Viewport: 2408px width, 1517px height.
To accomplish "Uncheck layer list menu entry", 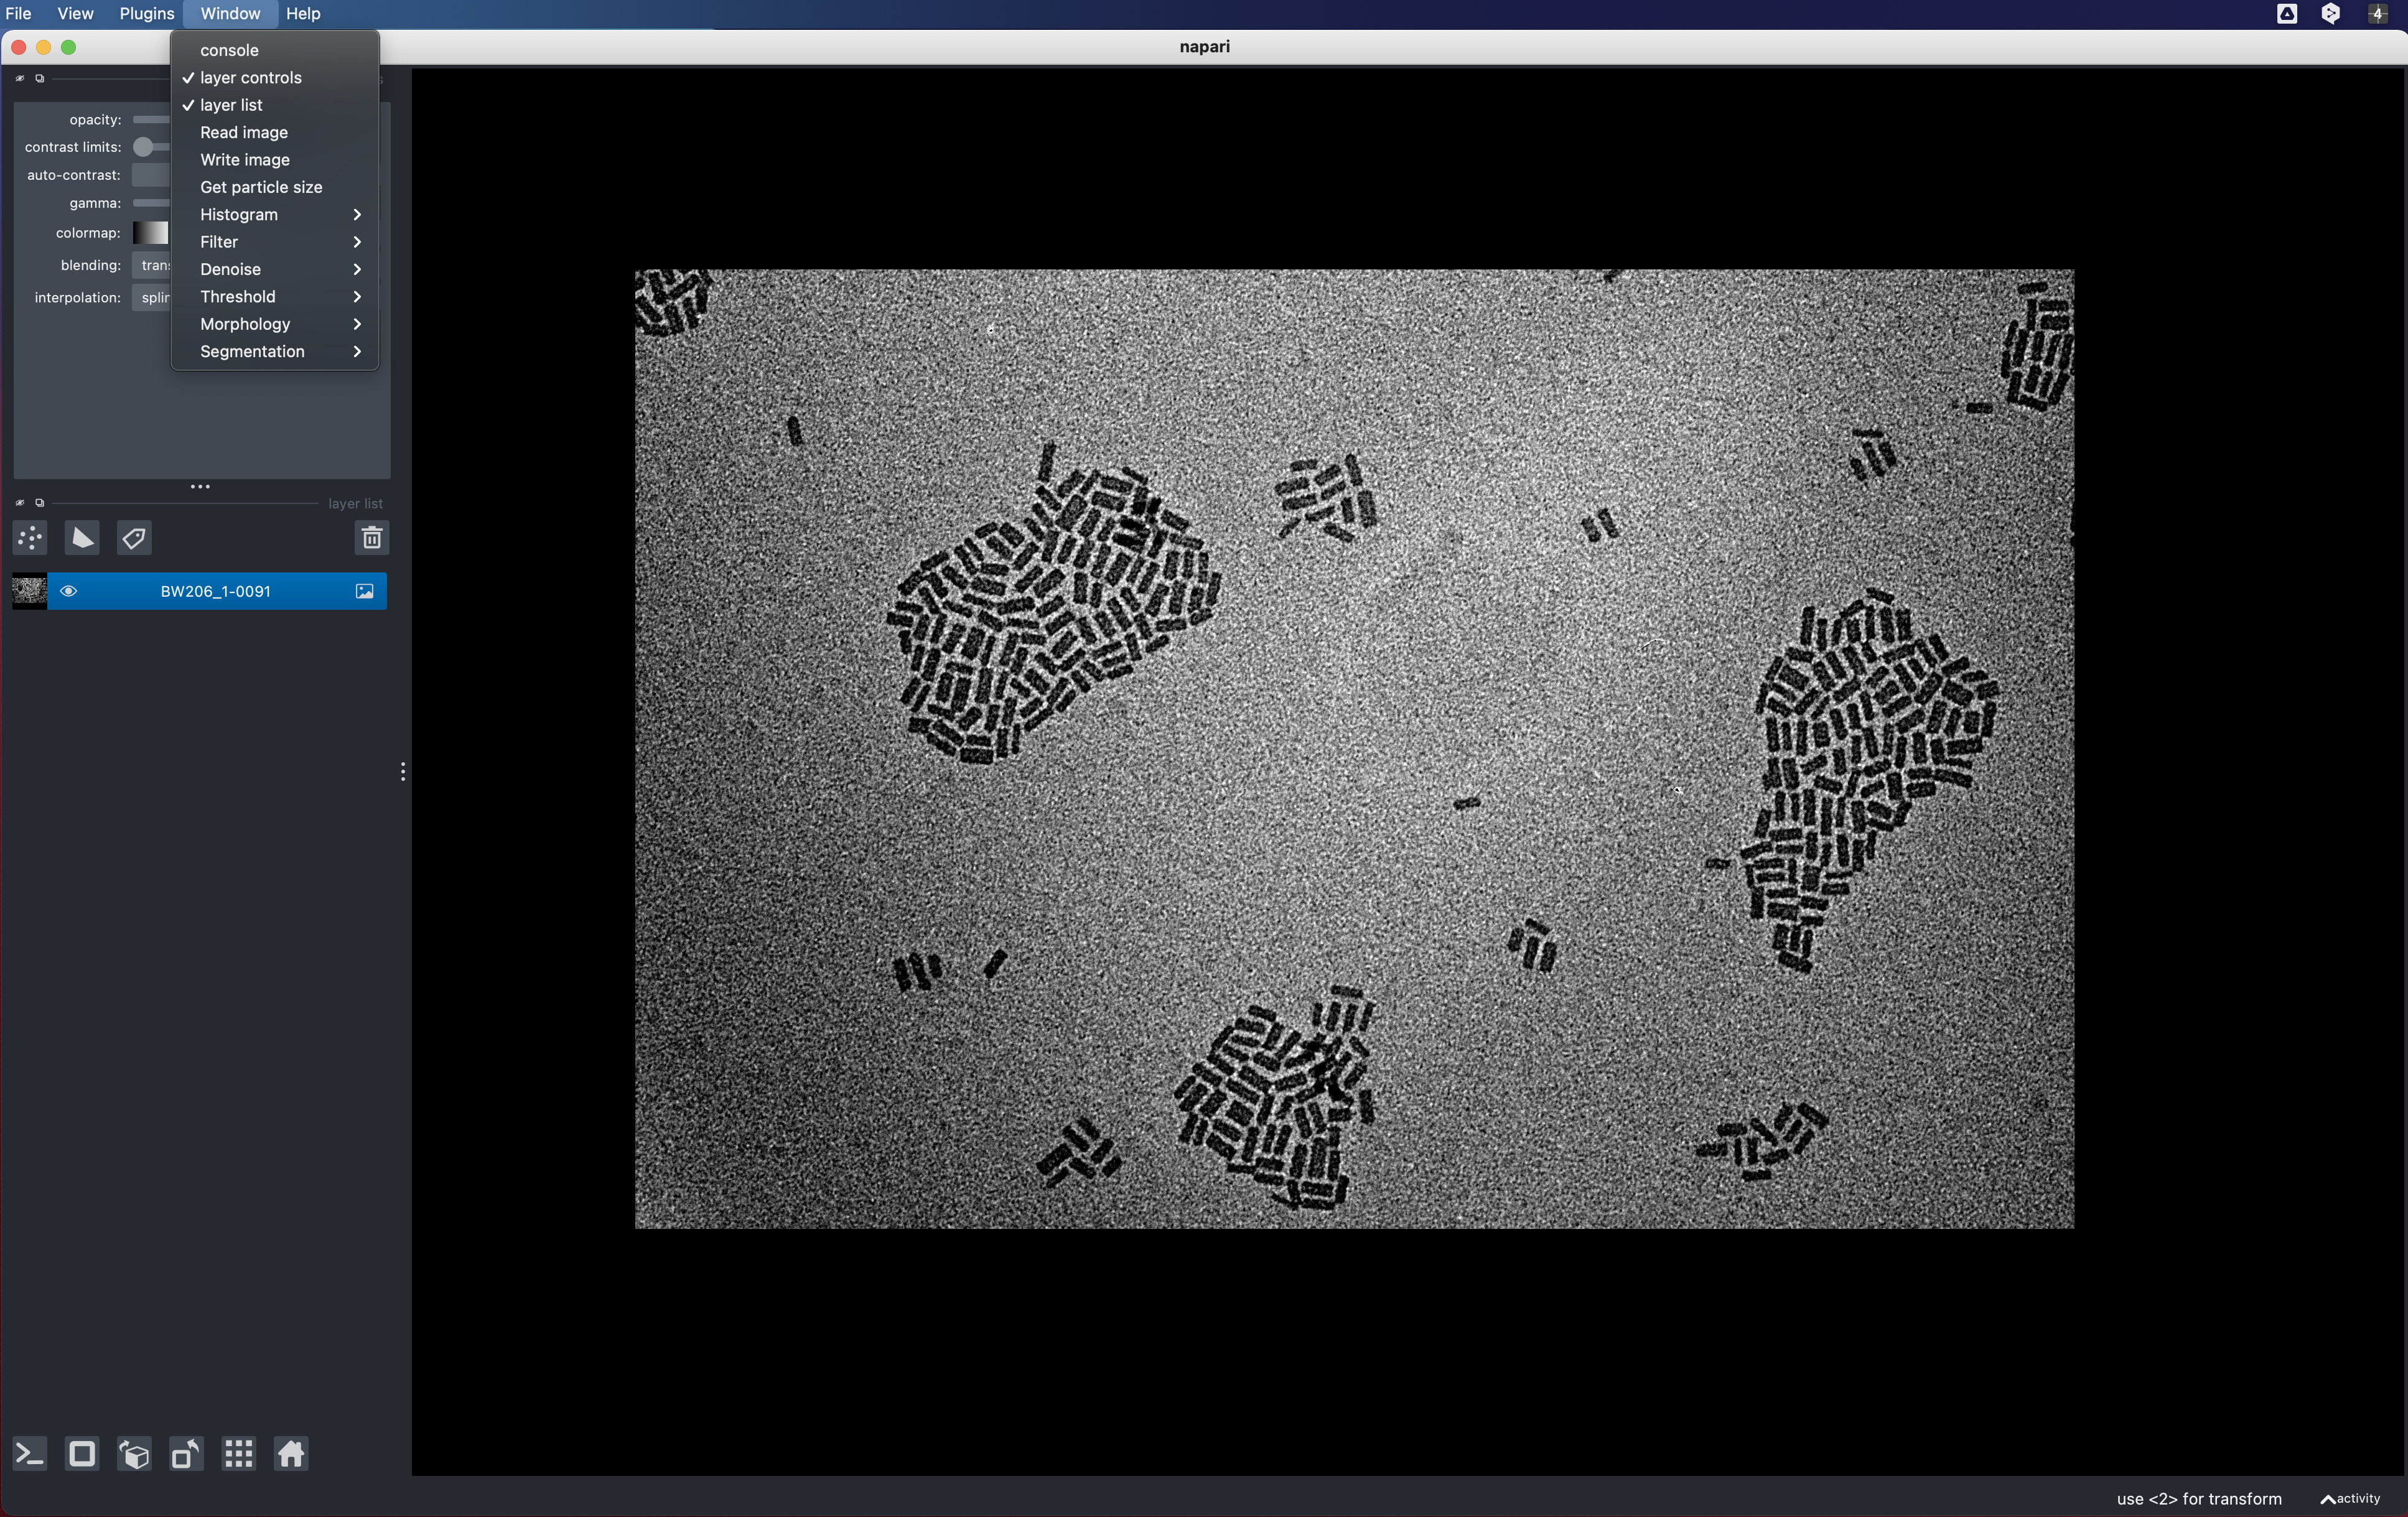I will tap(231, 105).
